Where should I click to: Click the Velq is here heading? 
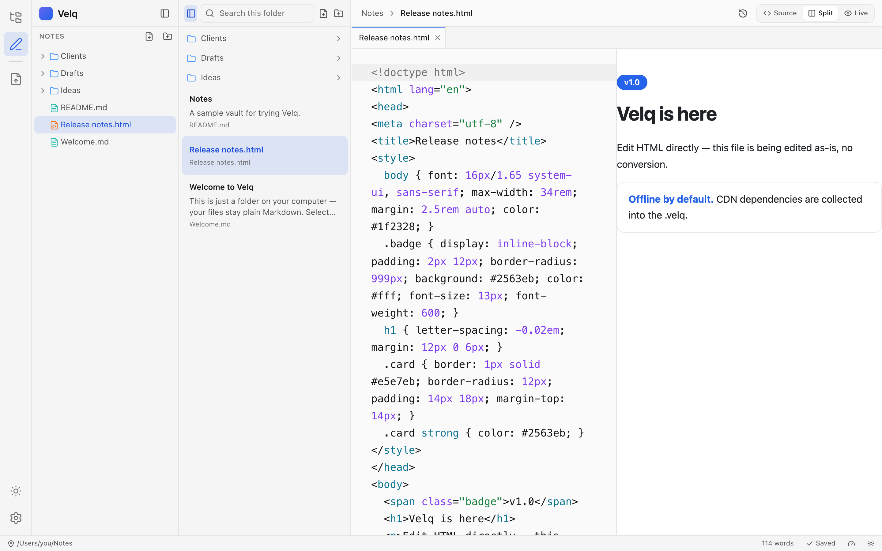(667, 114)
